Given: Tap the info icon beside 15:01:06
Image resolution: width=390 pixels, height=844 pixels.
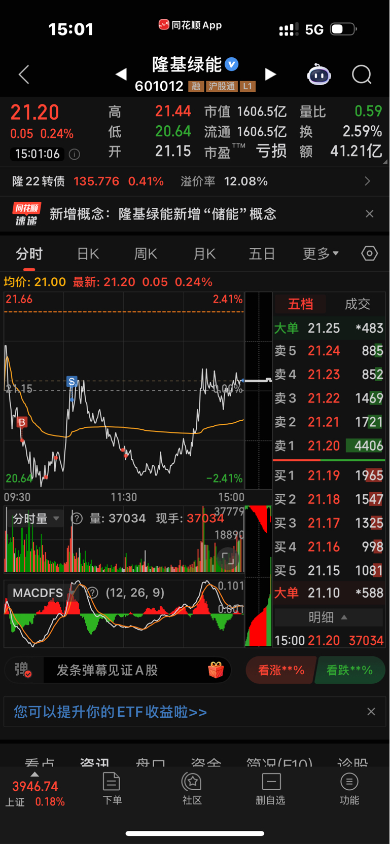Looking at the screenshot, I should [75, 154].
